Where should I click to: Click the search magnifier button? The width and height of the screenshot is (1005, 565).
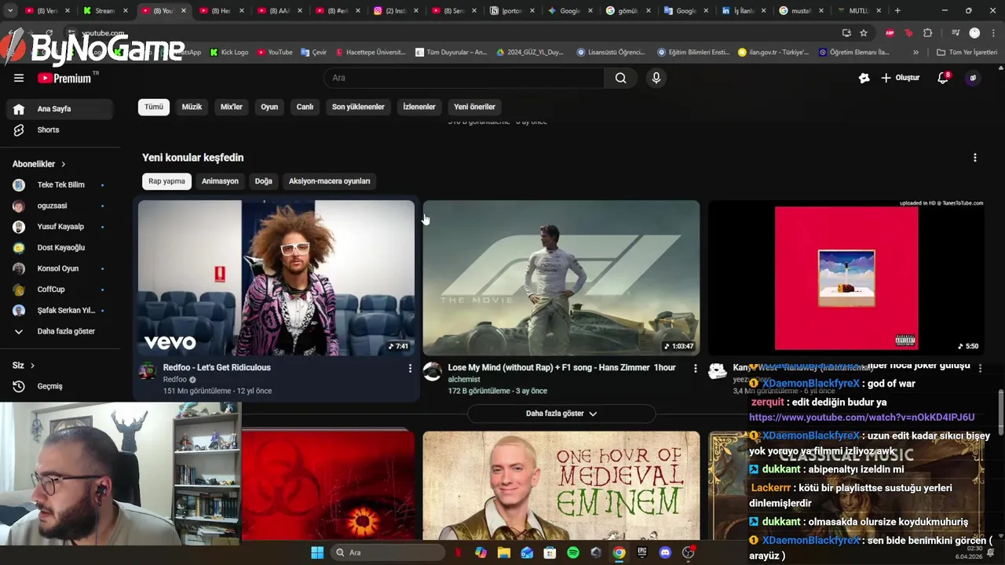pyautogui.click(x=620, y=78)
